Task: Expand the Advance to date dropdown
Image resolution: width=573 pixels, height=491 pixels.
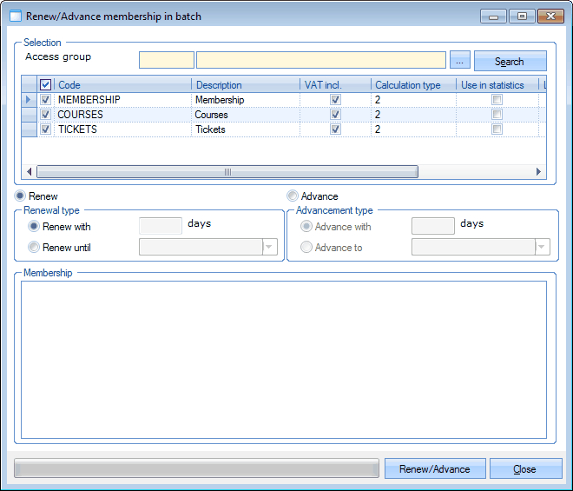Action: (x=543, y=248)
